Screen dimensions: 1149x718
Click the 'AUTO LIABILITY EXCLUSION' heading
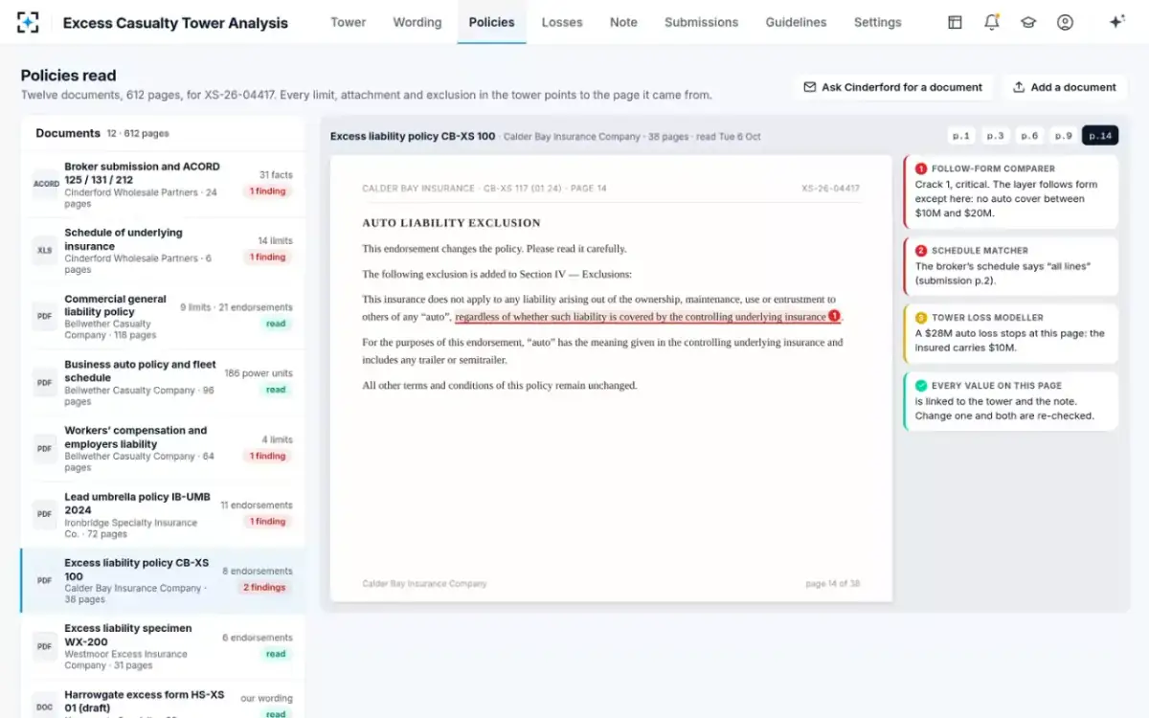pyautogui.click(x=451, y=223)
